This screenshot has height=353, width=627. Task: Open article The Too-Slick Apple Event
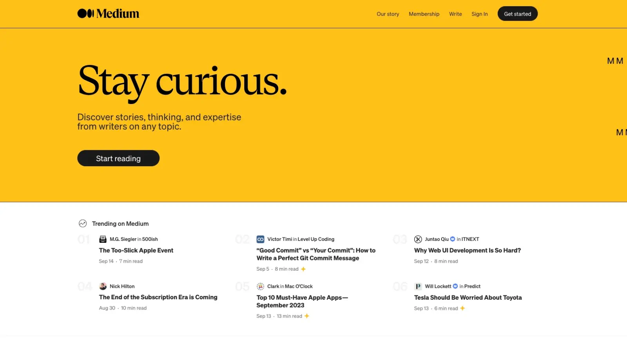[136, 250]
